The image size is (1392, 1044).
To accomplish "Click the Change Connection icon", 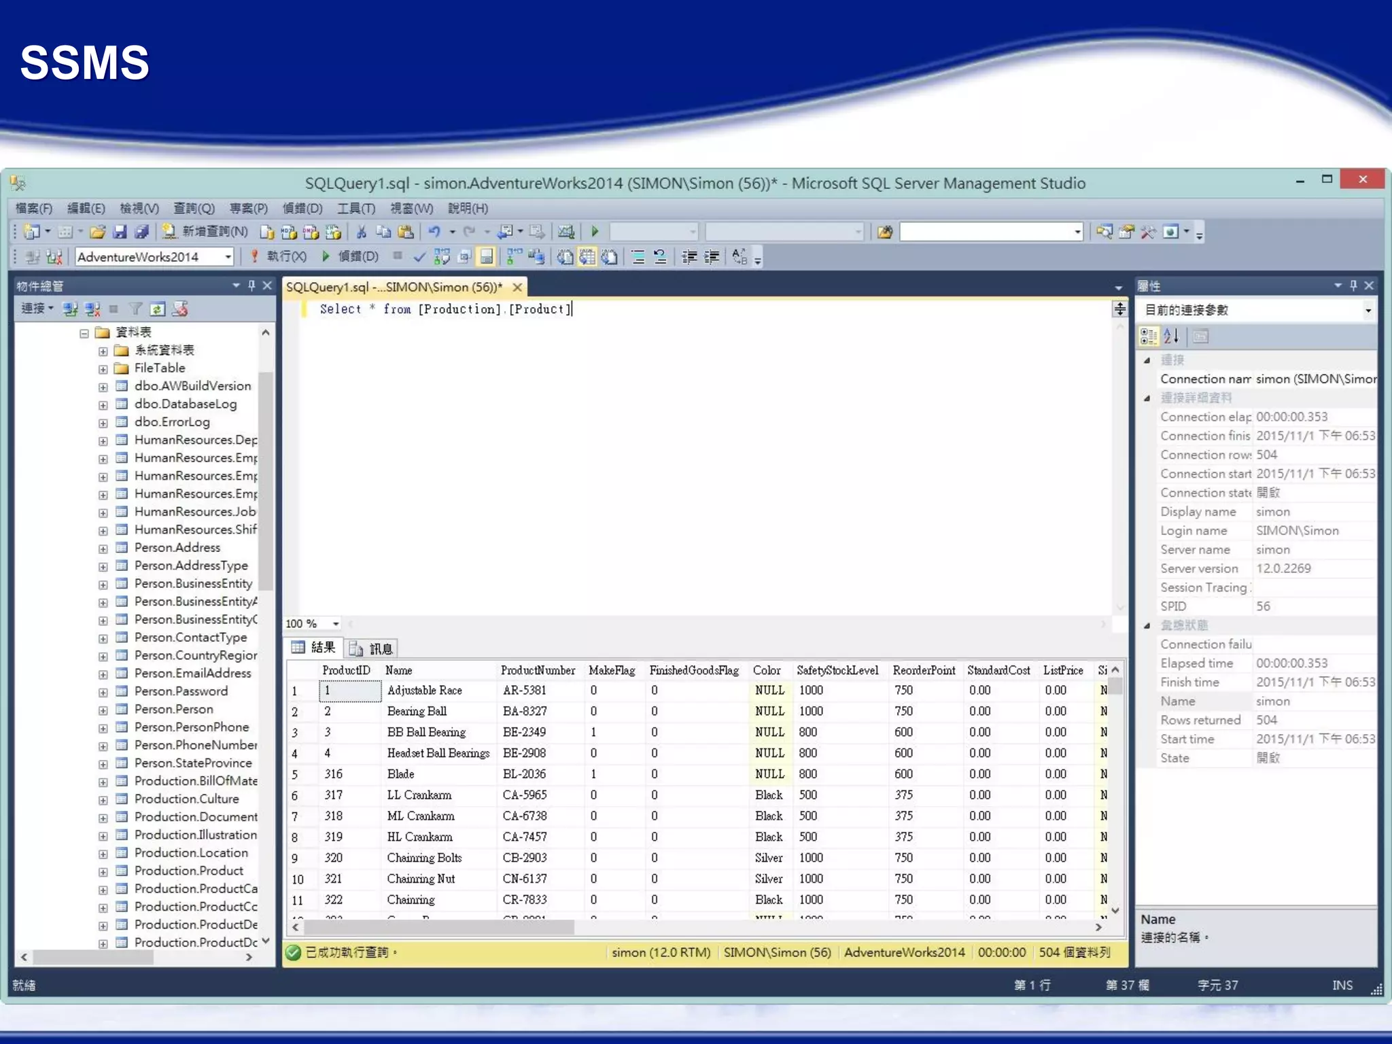I will 54,256.
